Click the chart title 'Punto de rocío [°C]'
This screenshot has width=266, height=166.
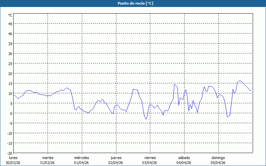coord(133,3)
